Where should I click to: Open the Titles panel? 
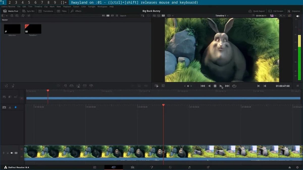coord(62,11)
